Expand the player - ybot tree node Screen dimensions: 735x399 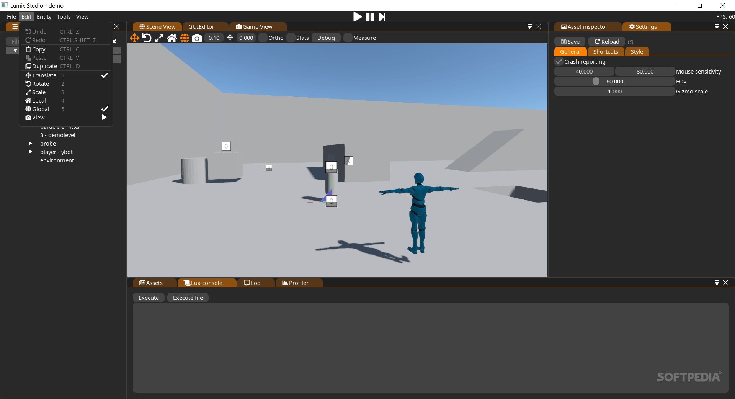tap(30, 152)
